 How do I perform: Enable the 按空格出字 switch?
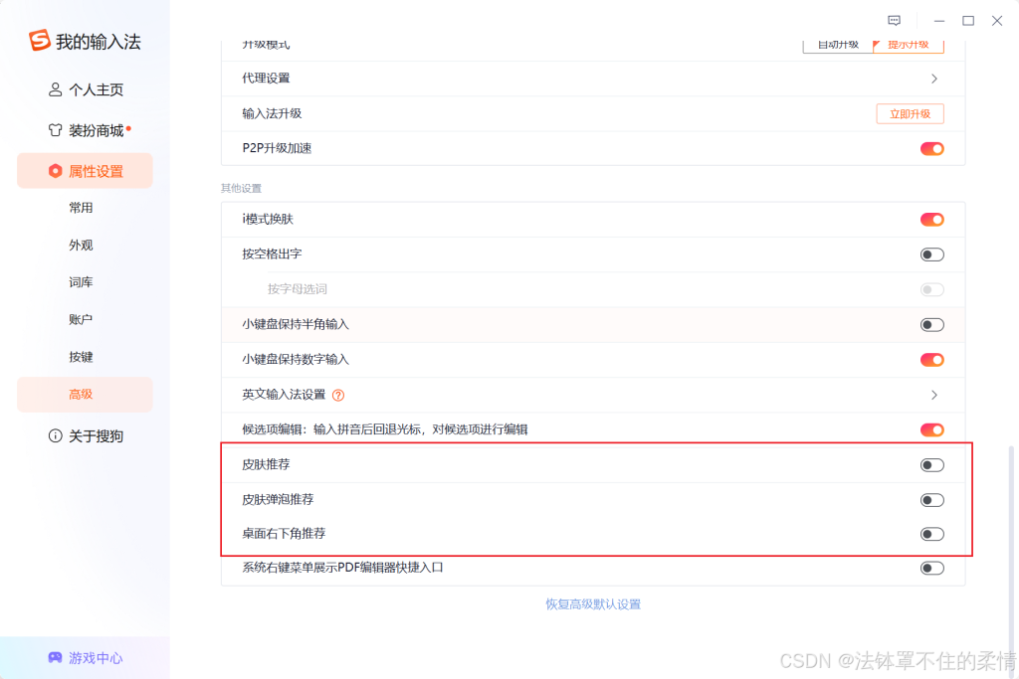931,255
